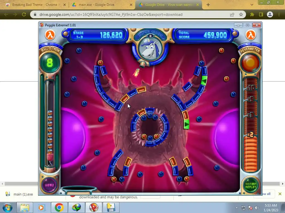Click the horizontal scrollbar left arrow
Screen dimensions: 285x213
click(2, 184)
